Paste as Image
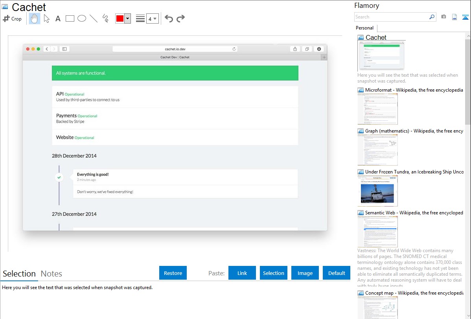 [305, 273]
